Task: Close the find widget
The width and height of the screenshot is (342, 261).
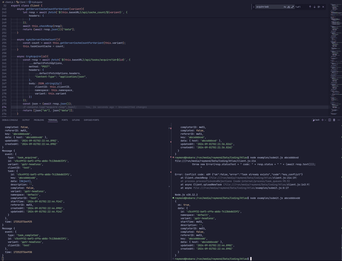Action: (323, 7)
